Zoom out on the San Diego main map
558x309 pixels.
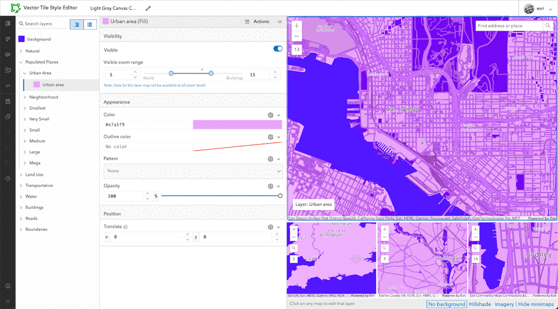pos(297,36)
